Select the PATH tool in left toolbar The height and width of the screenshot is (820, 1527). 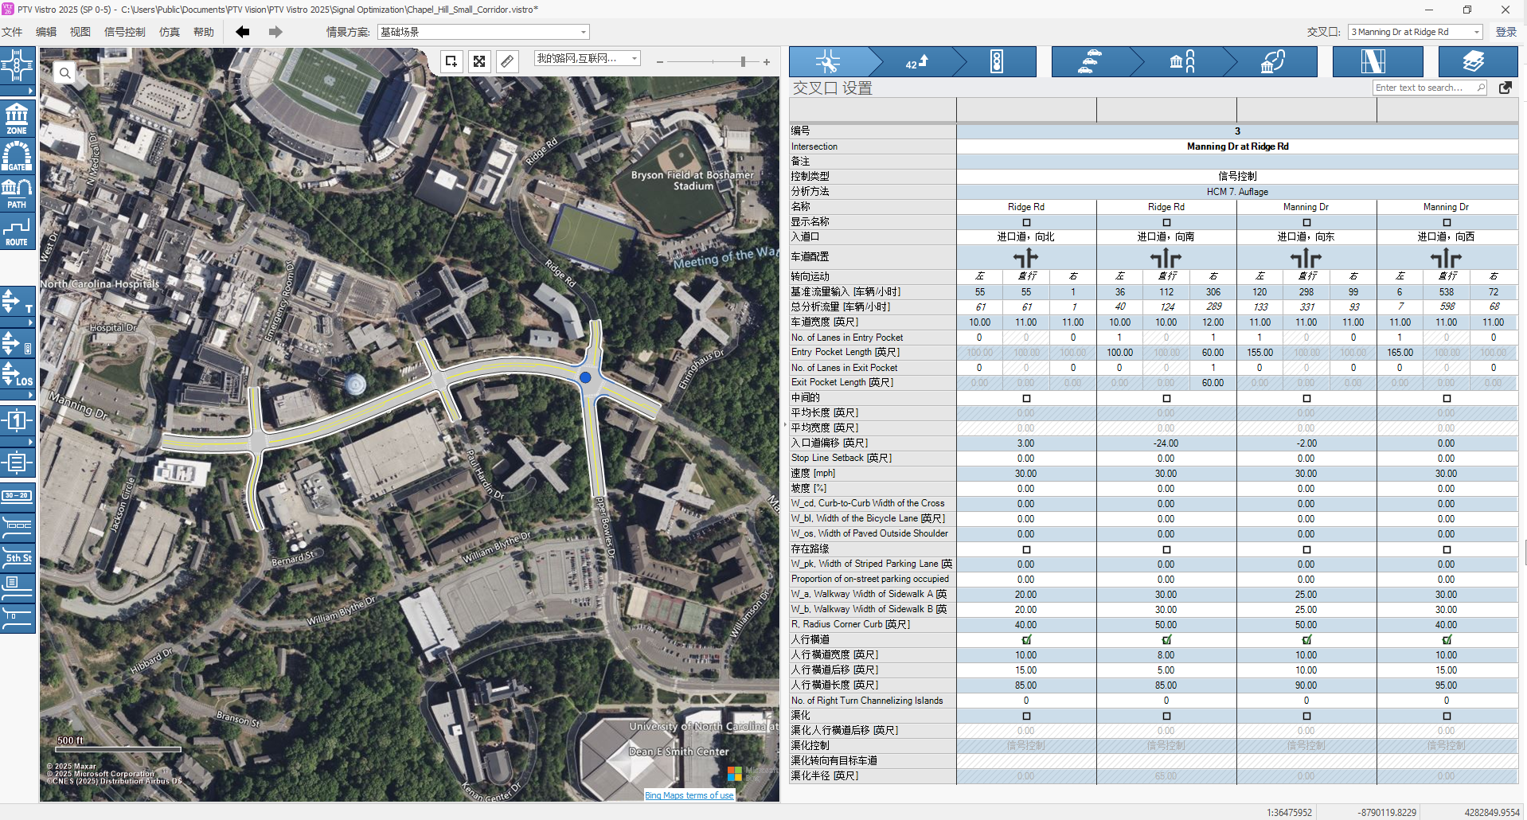pyautogui.click(x=18, y=193)
